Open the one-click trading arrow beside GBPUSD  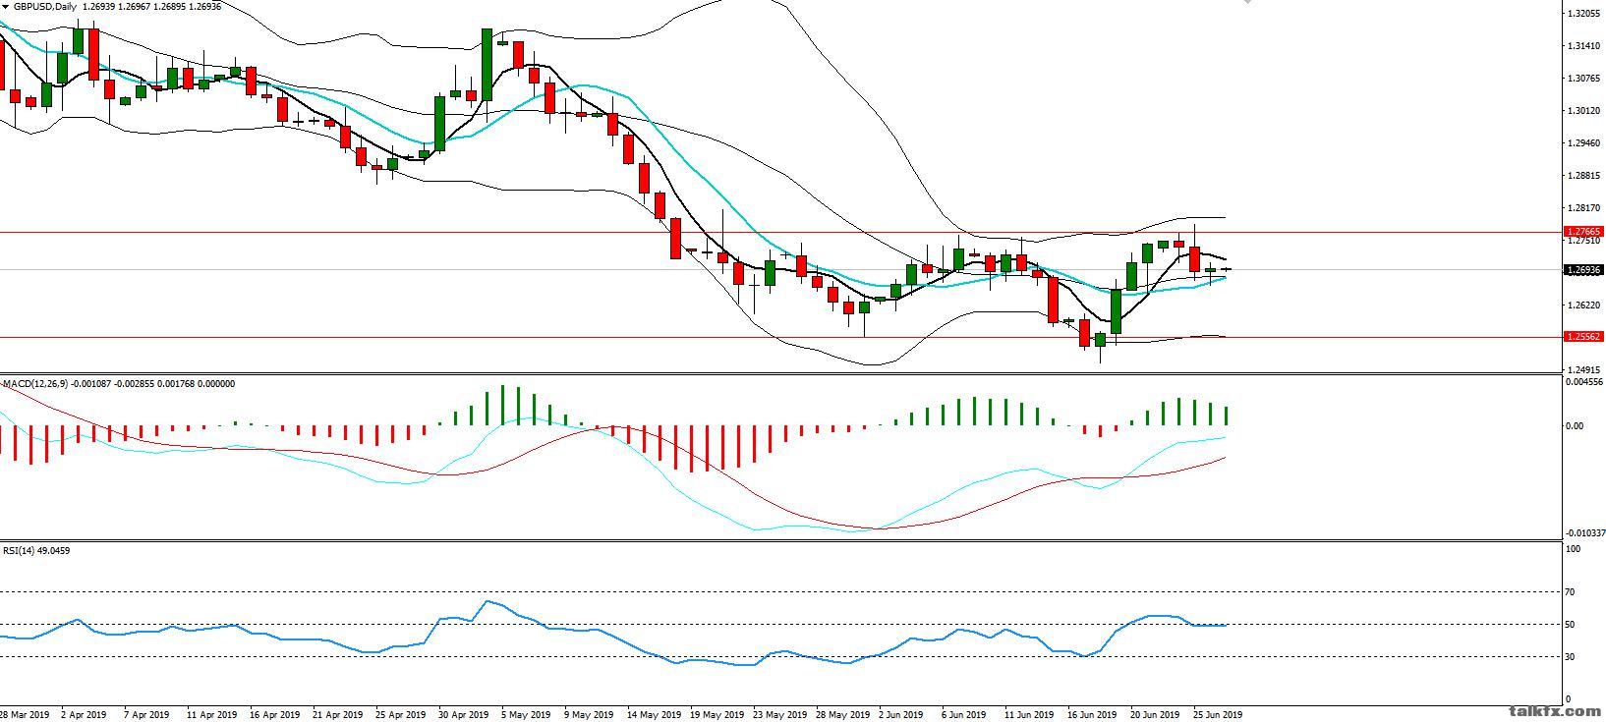click(x=5, y=6)
